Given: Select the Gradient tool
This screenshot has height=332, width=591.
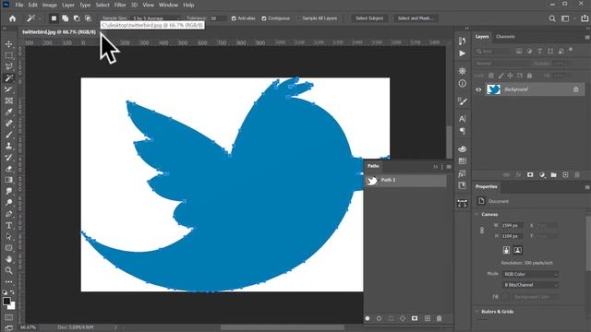Looking at the screenshot, I should 8,180.
